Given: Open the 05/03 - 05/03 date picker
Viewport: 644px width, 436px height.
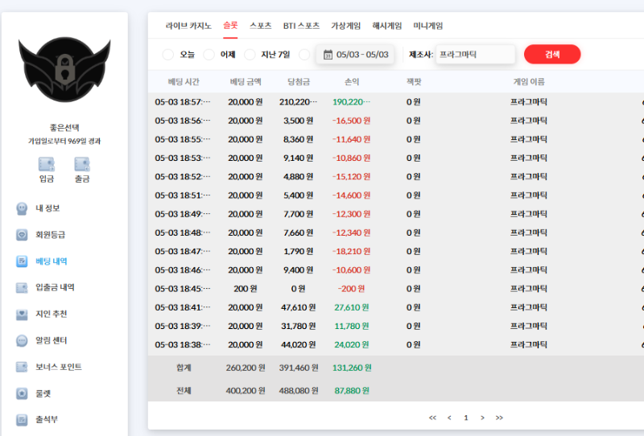Looking at the screenshot, I should pyautogui.click(x=355, y=55).
